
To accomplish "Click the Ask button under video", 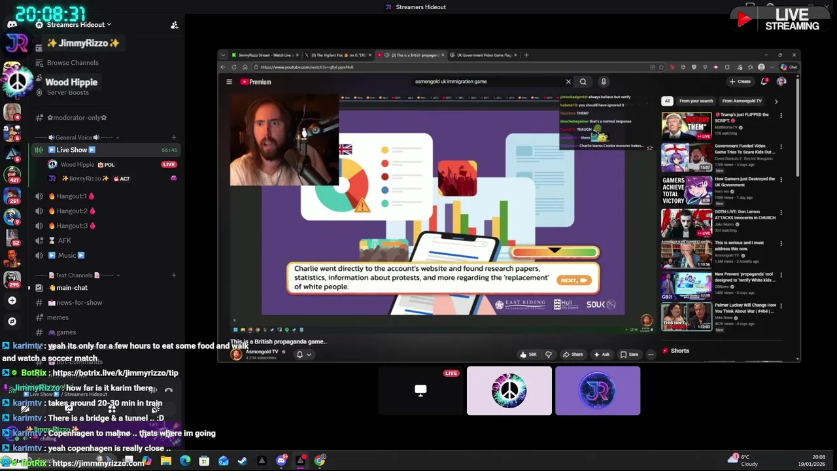I will tap(602, 355).
